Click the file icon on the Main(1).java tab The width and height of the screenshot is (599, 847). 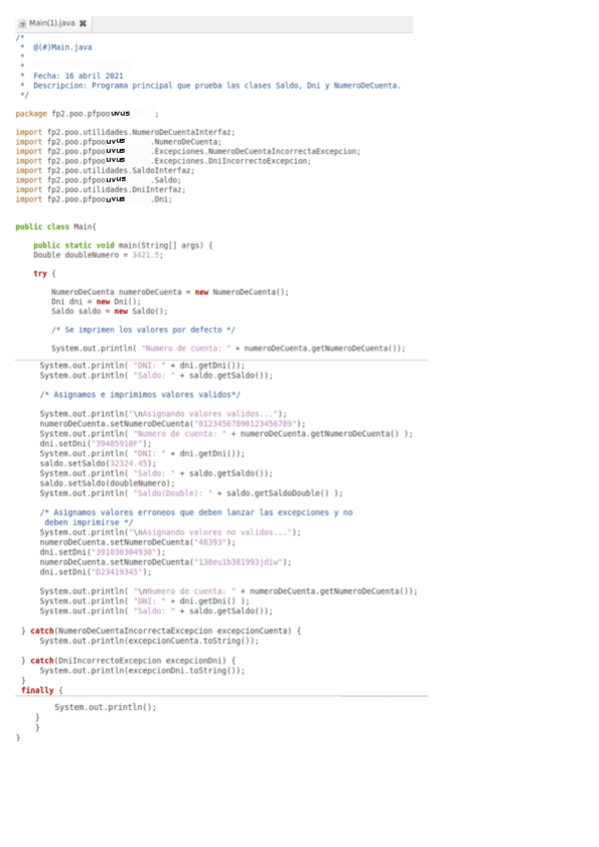[22, 24]
